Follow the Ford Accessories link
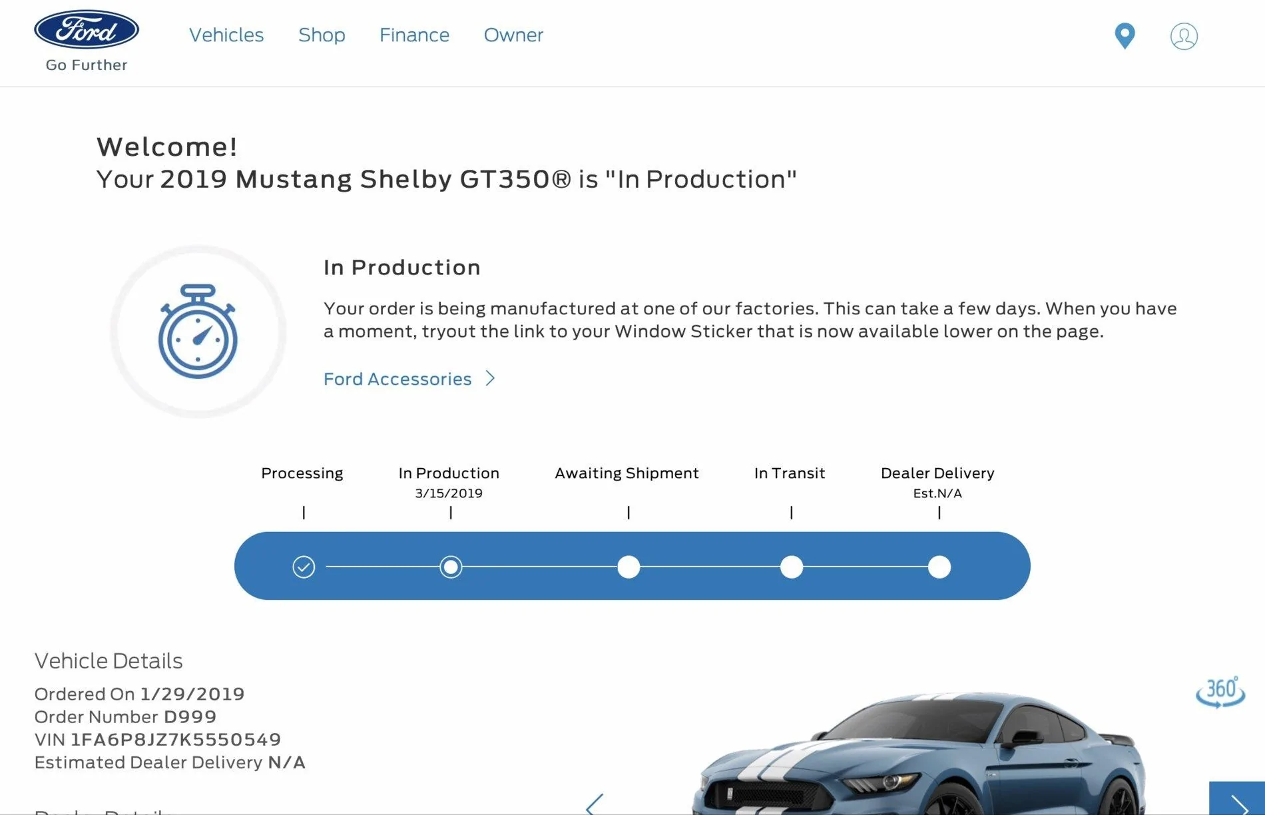 397,379
